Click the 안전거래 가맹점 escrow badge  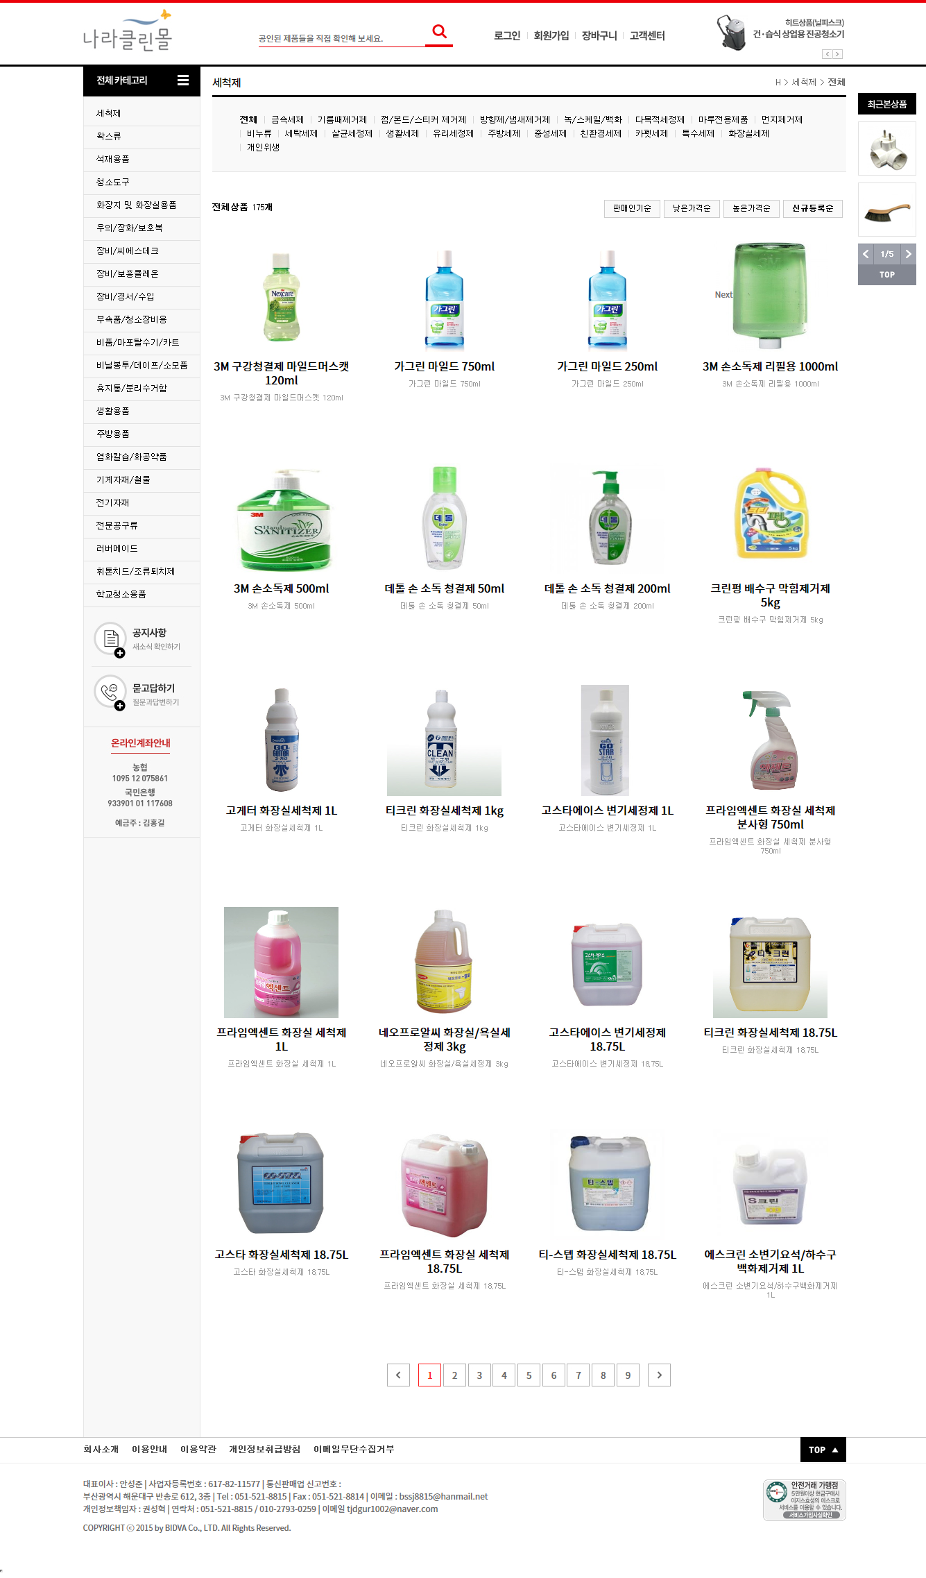coord(805,1500)
